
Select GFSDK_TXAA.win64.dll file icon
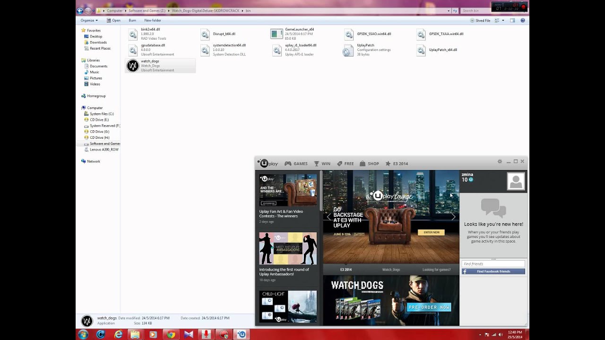coord(421,34)
